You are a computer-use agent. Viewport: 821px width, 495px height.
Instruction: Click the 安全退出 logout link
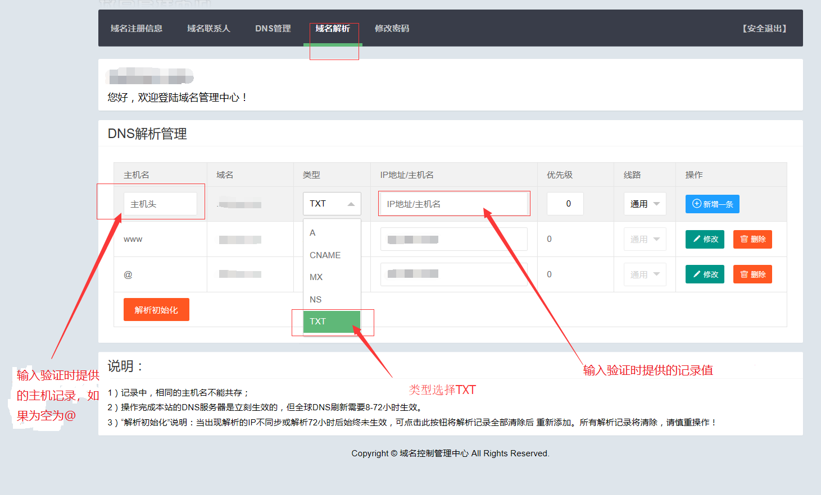click(764, 29)
